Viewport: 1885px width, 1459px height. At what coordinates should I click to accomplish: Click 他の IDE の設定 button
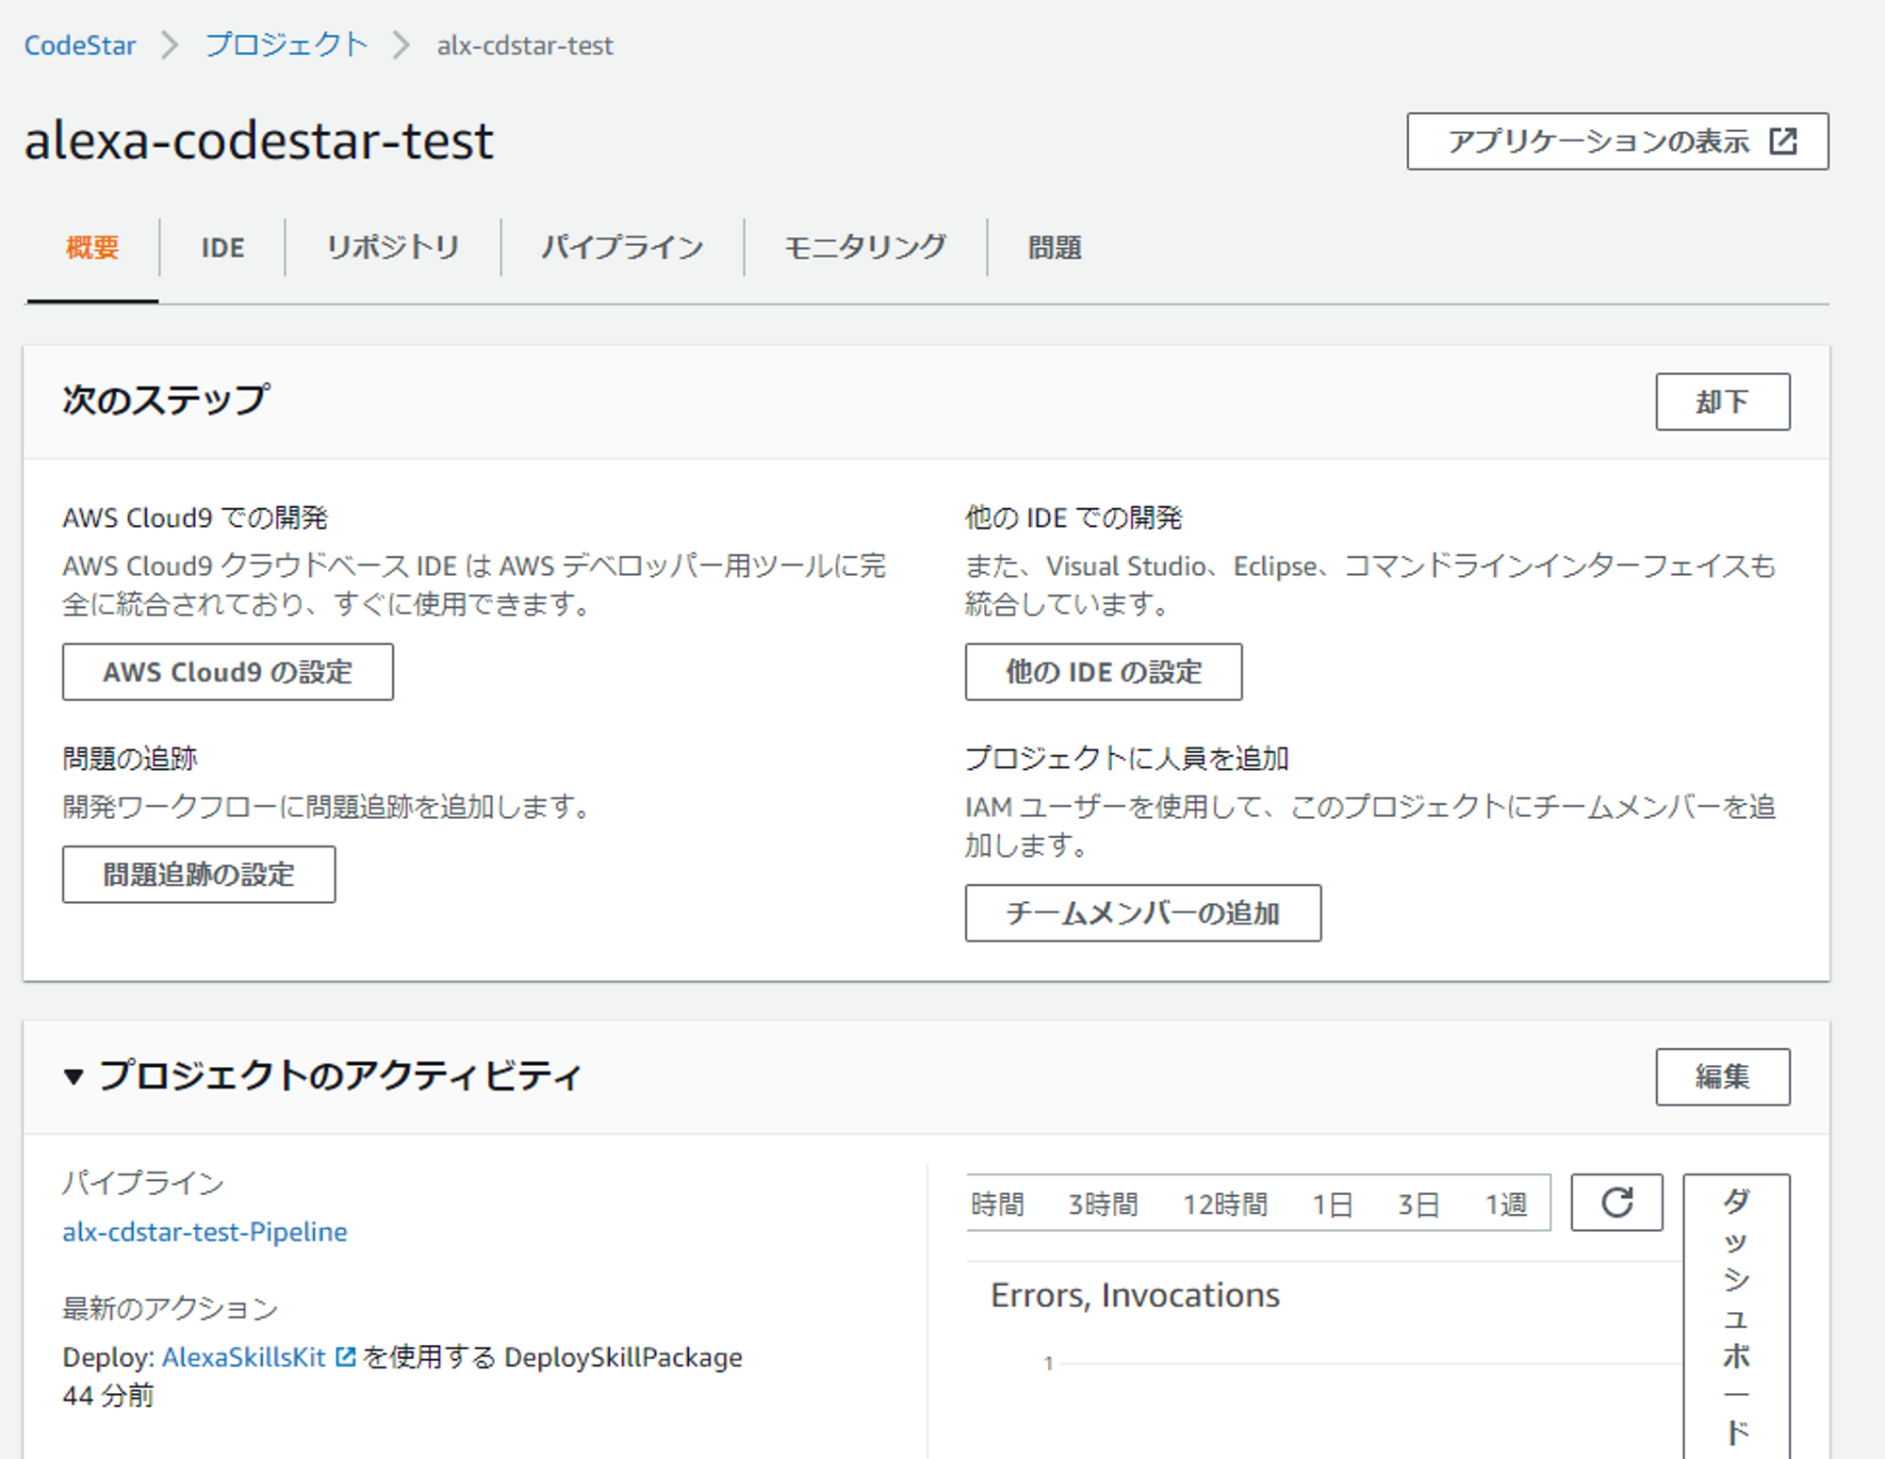click(x=1103, y=672)
